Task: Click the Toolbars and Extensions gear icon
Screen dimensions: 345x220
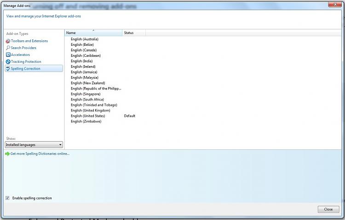Action: (x=8, y=41)
